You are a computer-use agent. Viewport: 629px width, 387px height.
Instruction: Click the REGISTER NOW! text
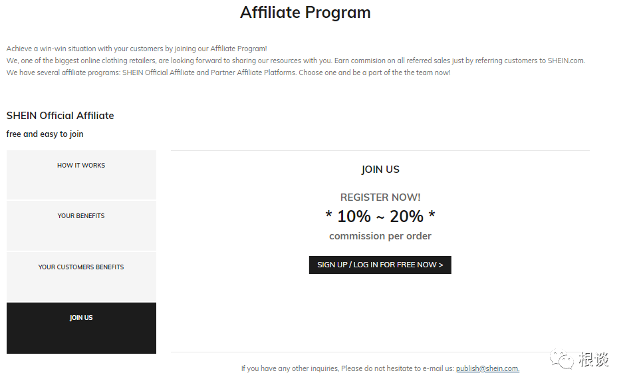coord(380,197)
